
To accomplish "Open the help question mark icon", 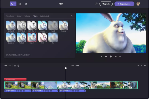I will (96, 4).
